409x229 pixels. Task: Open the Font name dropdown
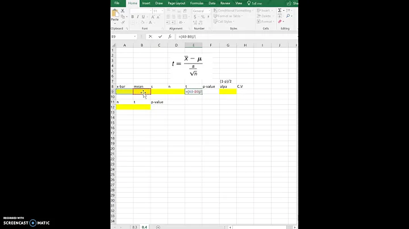[x=151, y=11]
